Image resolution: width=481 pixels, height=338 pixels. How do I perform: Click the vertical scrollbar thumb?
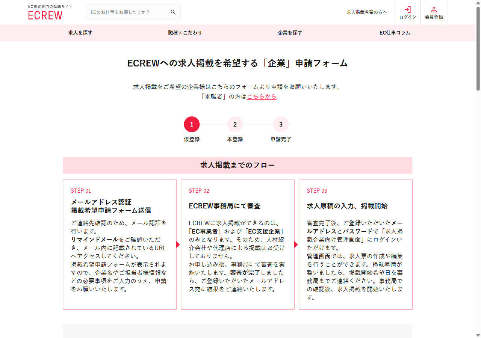(x=478, y=48)
